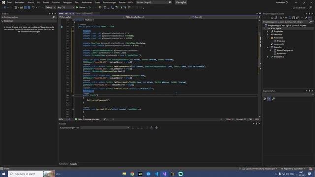Click the Windows Start button
The width and height of the screenshot is (315, 177).
tap(4, 174)
